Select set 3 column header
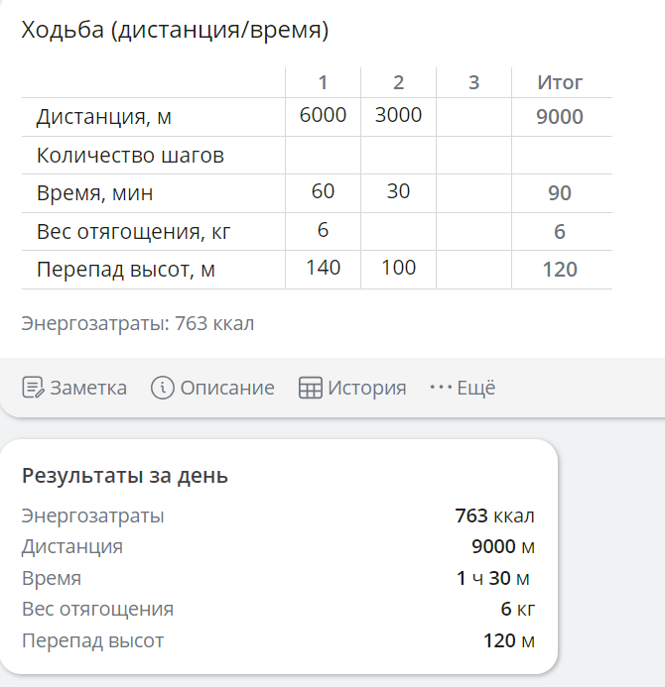Screen dimensions: 665x687 click(x=473, y=82)
